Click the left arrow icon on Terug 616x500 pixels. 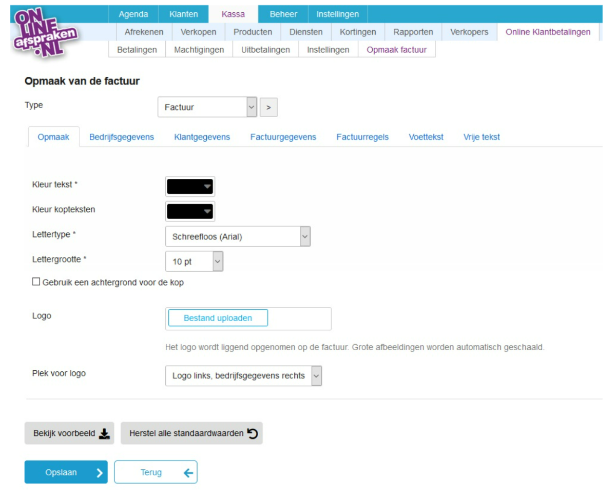(188, 473)
